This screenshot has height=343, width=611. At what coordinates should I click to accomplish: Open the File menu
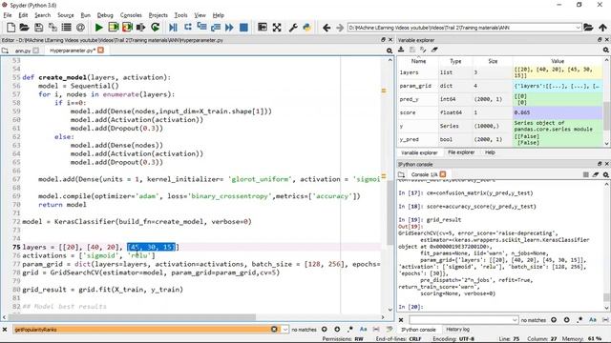(8, 15)
